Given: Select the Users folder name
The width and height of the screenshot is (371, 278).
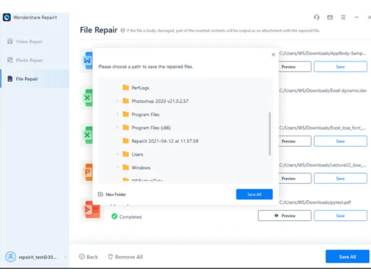Looking at the screenshot, I should point(137,154).
